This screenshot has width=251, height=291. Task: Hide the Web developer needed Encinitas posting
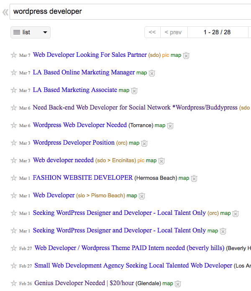pos(161,161)
